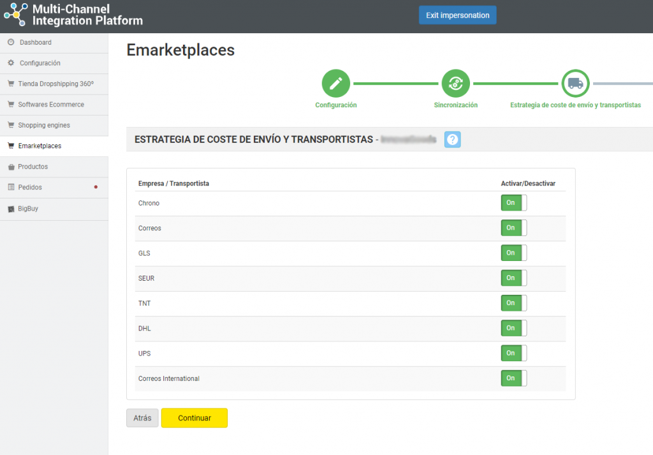653x455 pixels.
Task: Disable the DHL carrier toggle
Action: [x=513, y=328]
